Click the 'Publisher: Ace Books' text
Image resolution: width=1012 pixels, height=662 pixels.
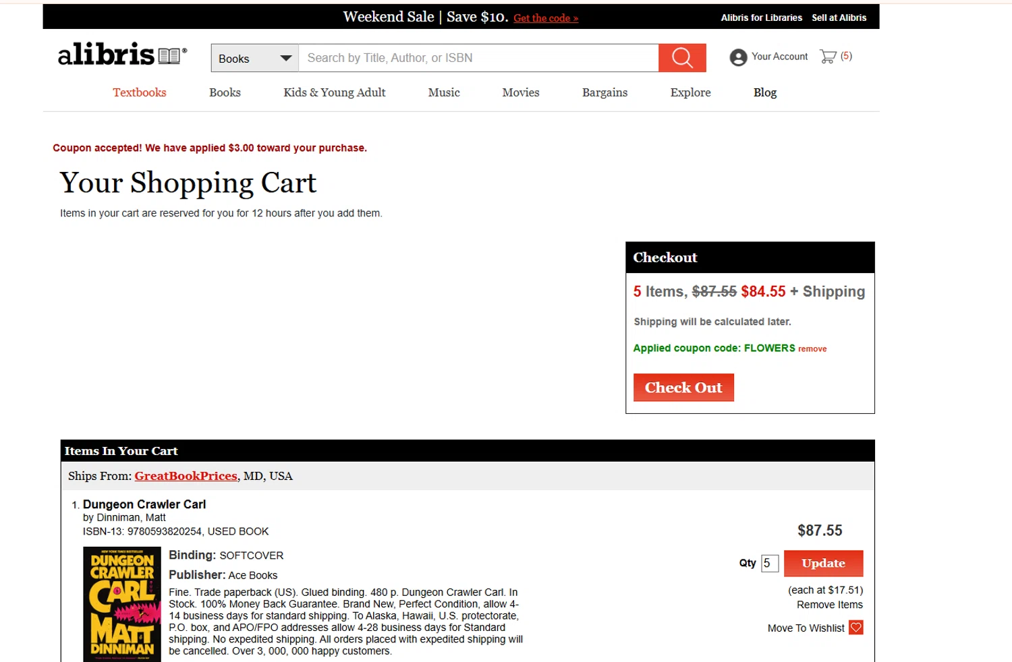coord(223,575)
